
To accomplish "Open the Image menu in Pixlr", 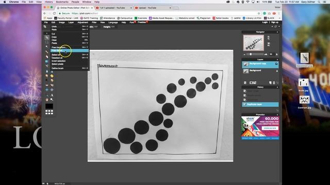I will pos(62,23).
